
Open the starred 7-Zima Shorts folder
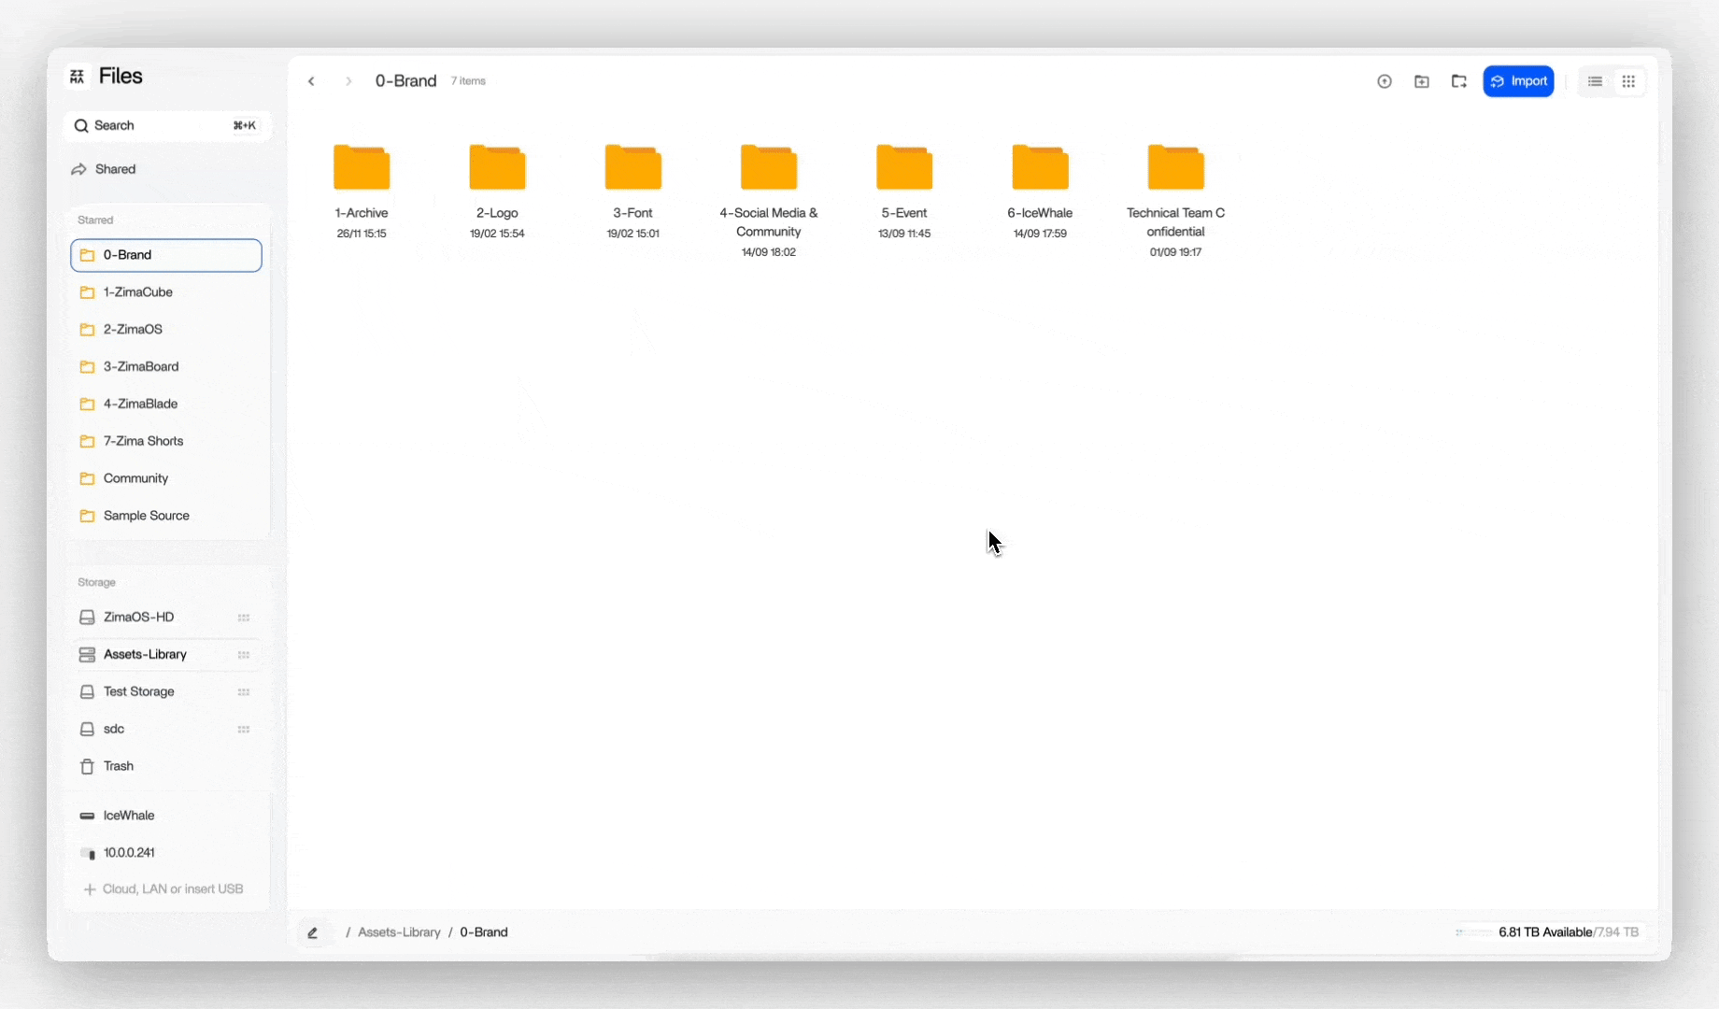(x=166, y=441)
